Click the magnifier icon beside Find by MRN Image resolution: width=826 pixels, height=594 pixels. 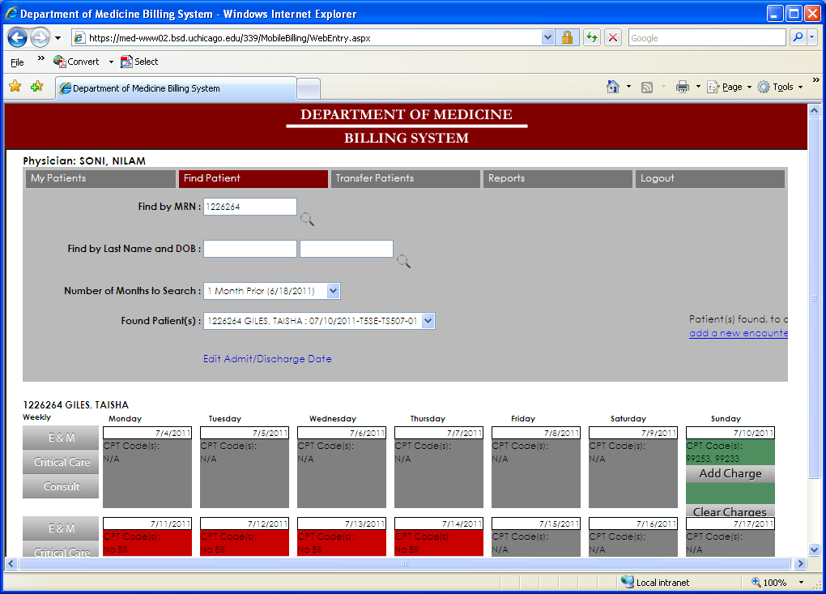(307, 219)
